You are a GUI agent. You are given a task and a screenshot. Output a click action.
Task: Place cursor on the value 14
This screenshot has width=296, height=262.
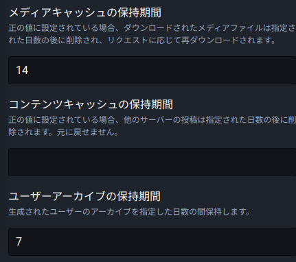pos(22,70)
